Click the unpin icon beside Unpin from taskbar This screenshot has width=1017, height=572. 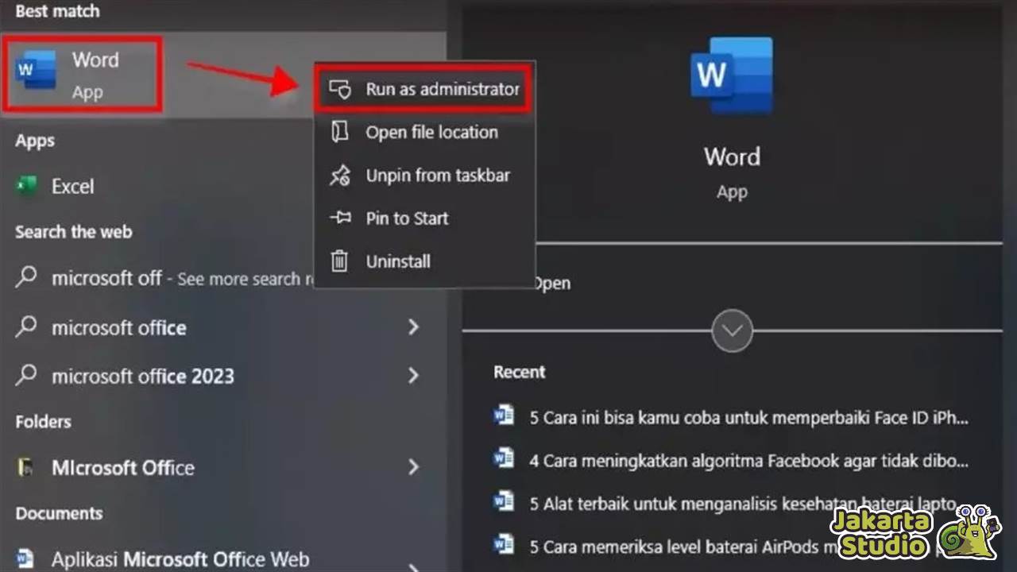coord(340,176)
